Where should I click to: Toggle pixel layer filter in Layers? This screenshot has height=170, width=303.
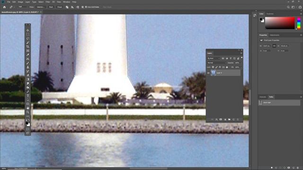[x=223, y=58]
